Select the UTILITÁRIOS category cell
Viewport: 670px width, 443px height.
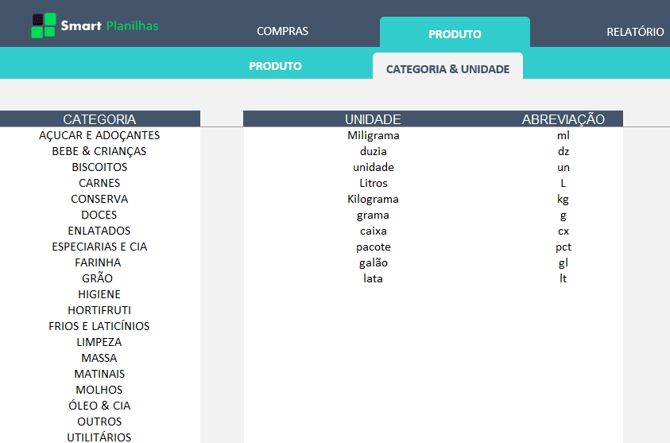tap(99, 437)
